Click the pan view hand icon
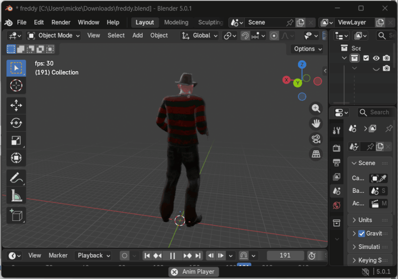 pyautogui.click(x=316, y=123)
